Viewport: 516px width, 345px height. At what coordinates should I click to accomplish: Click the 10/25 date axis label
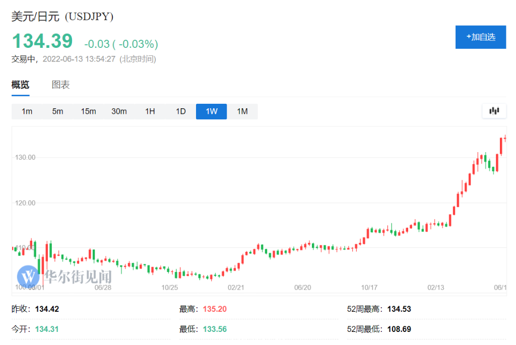click(x=169, y=288)
